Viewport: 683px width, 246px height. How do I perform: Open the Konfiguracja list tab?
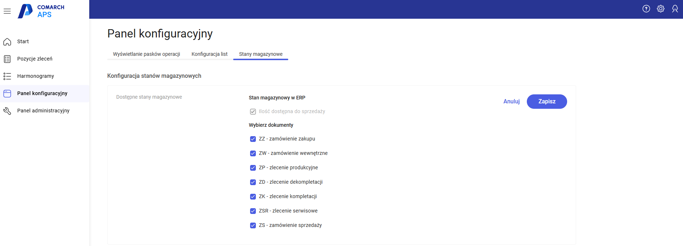point(209,54)
